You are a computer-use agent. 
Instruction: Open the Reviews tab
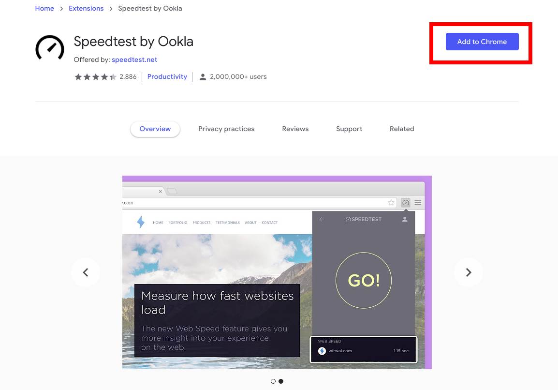tap(295, 129)
